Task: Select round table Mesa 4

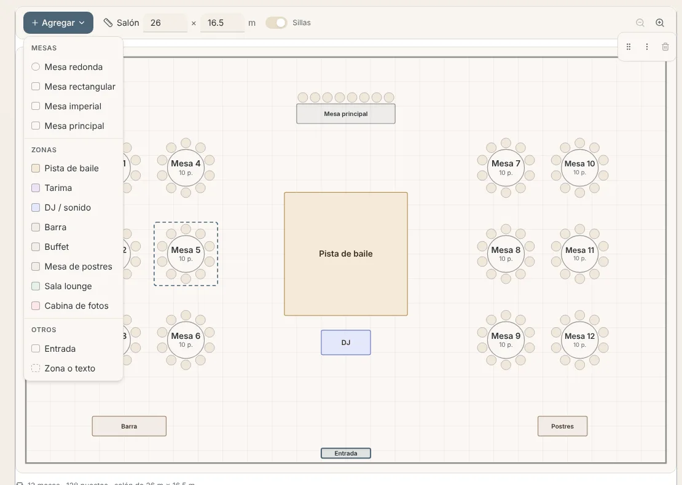Action: (186, 168)
